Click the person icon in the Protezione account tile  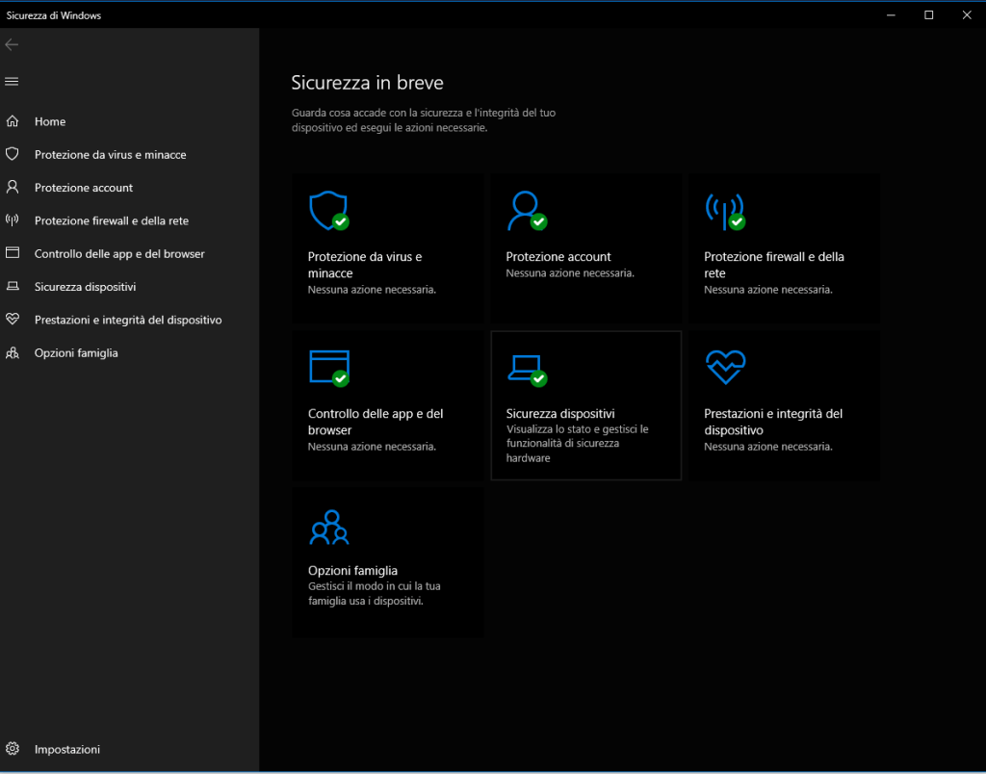tap(526, 211)
